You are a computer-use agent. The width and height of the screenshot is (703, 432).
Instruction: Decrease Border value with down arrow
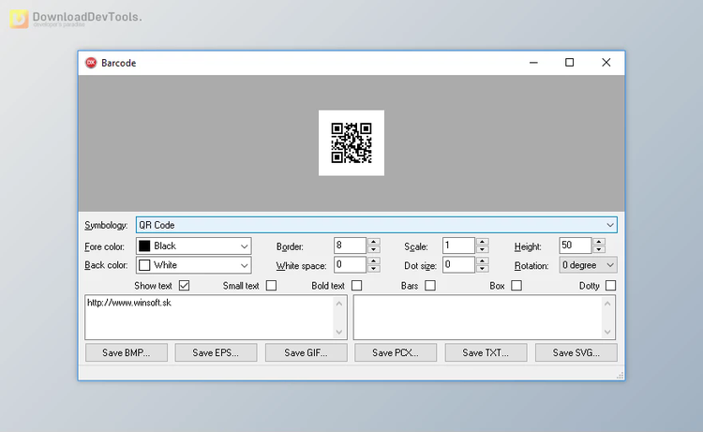point(373,249)
